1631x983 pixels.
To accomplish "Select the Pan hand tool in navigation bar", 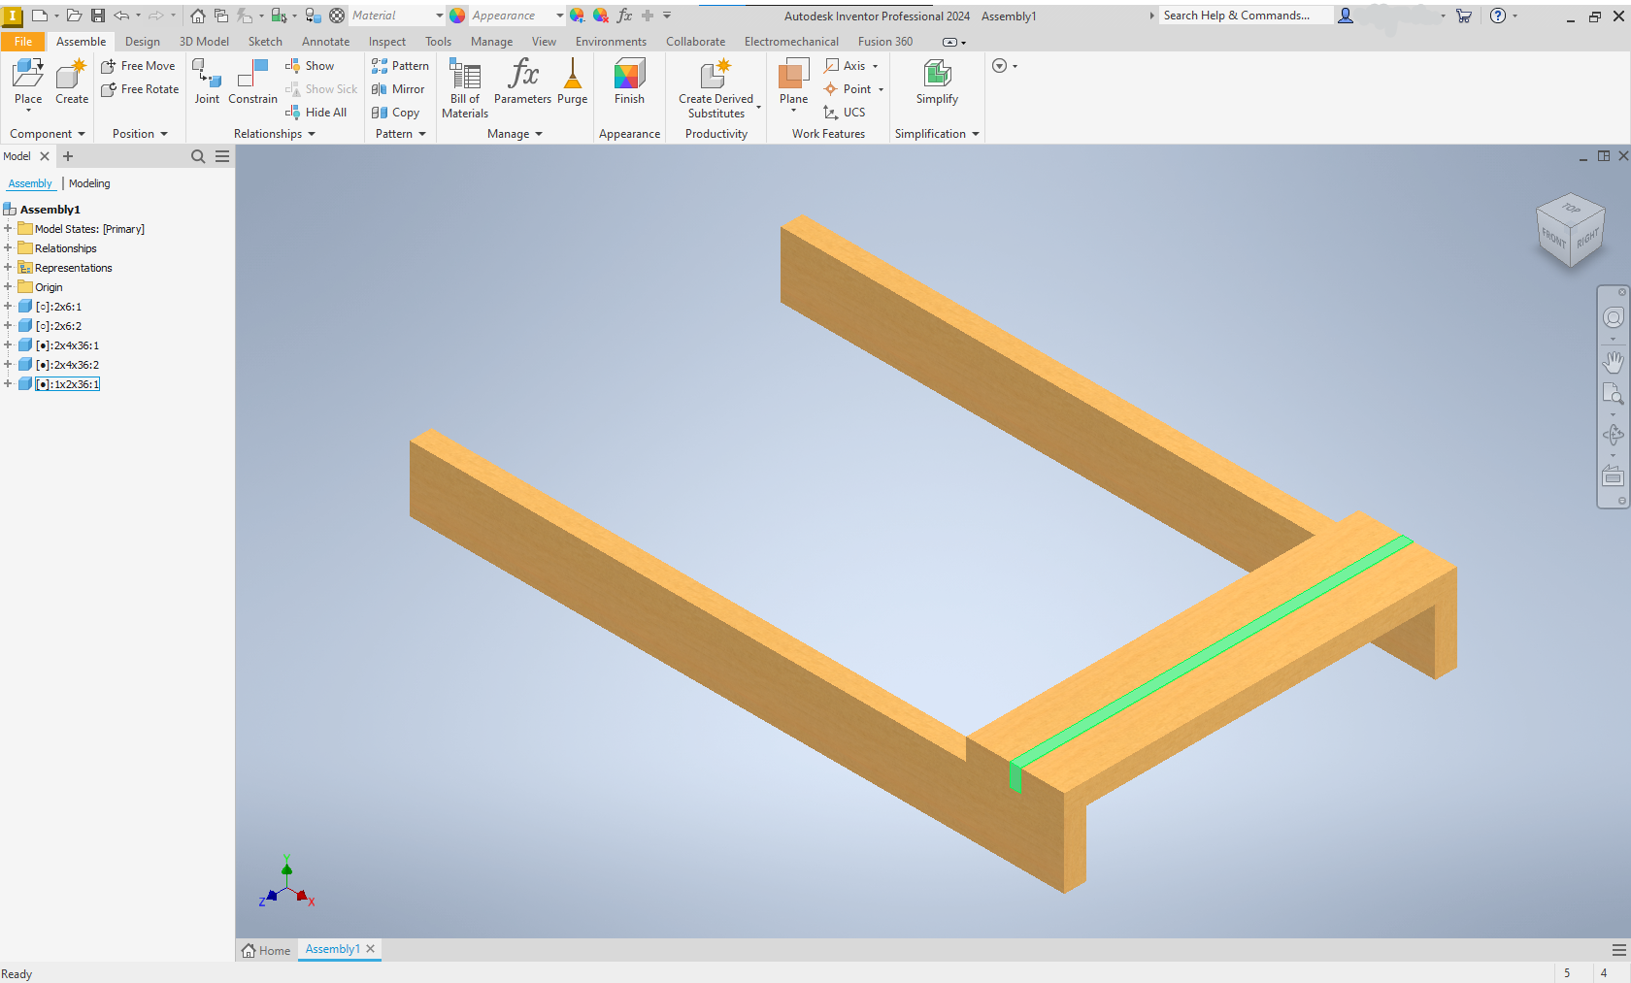I will 1613,362.
